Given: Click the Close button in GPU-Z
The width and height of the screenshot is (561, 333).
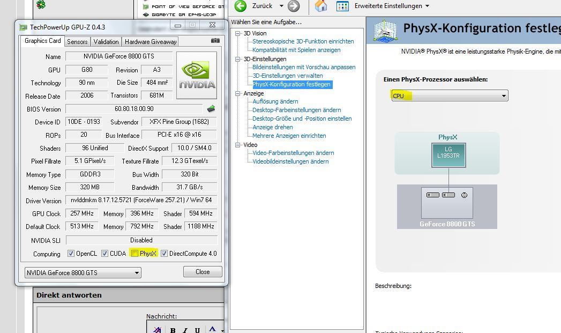Looking at the screenshot, I should 203,272.
